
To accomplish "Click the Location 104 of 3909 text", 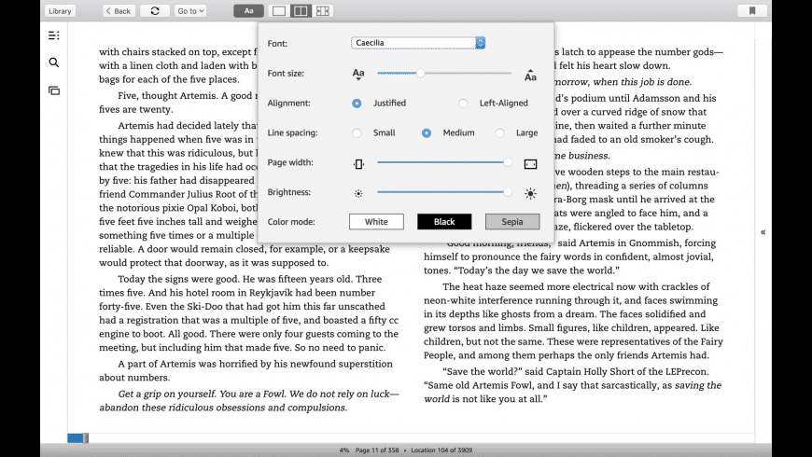I will pos(441,450).
